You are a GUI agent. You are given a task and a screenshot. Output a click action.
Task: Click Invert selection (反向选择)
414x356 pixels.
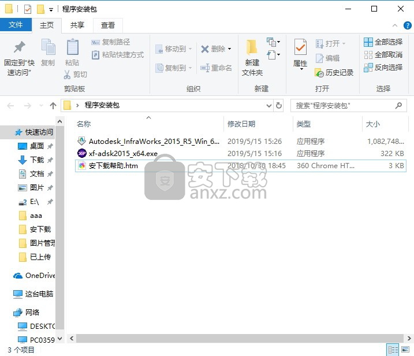click(x=383, y=68)
